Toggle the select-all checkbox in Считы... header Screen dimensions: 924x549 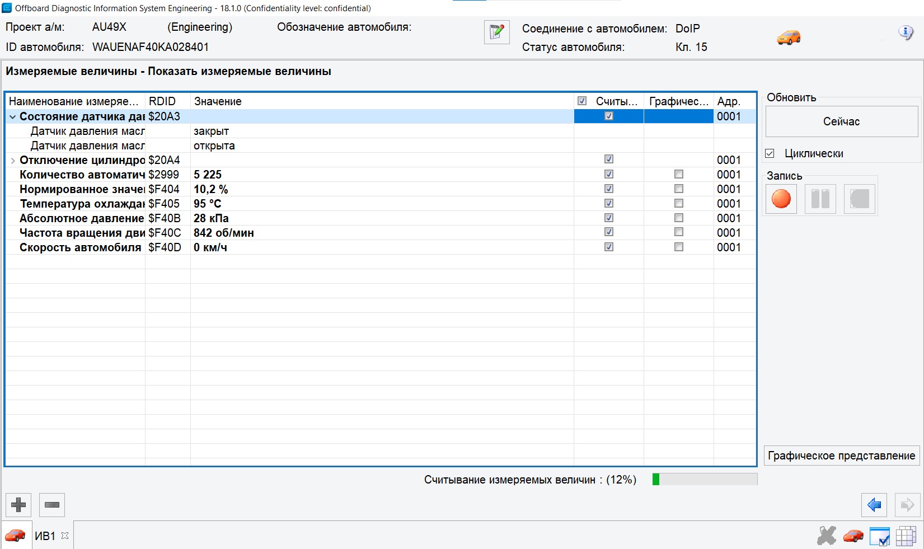coord(582,101)
